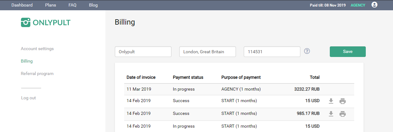The height and width of the screenshot is (132, 393).
Task: Click the 114531 input field
Action: tap(272, 52)
